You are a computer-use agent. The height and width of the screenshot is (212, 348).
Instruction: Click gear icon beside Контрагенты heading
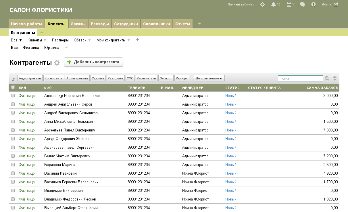tap(57, 63)
